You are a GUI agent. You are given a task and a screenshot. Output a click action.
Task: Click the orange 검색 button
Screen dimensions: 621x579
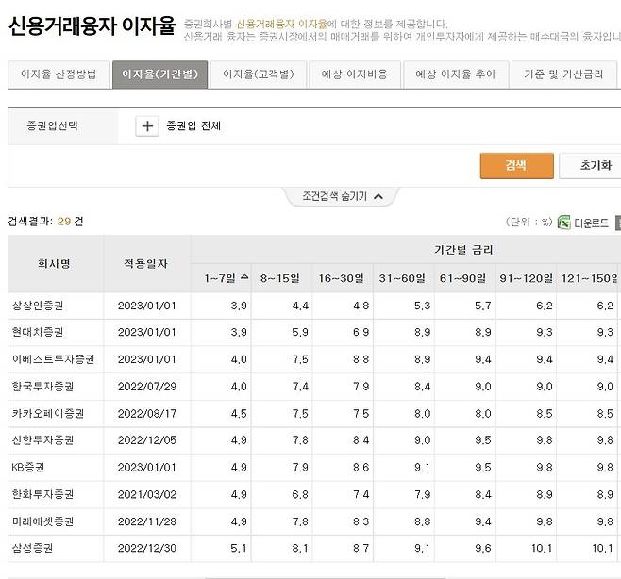click(517, 165)
